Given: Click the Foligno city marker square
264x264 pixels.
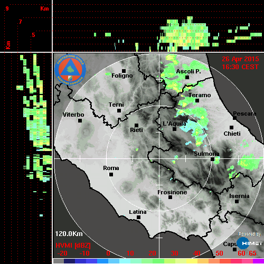Looking at the screenshot, I should pyautogui.click(x=124, y=71).
